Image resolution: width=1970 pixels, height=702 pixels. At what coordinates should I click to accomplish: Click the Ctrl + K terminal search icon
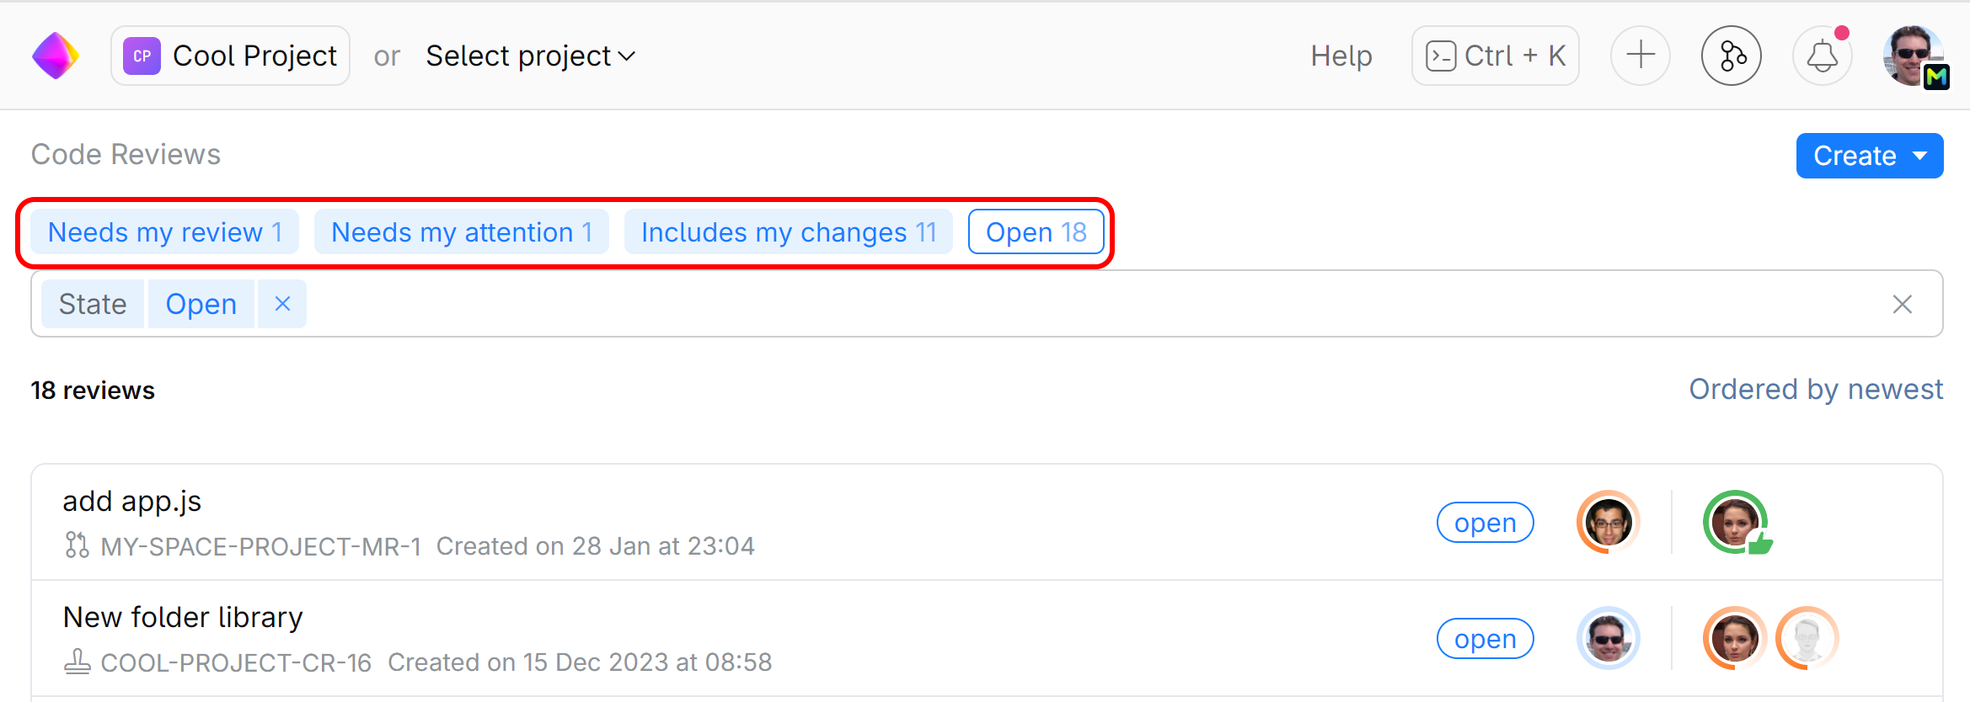[1443, 56]
